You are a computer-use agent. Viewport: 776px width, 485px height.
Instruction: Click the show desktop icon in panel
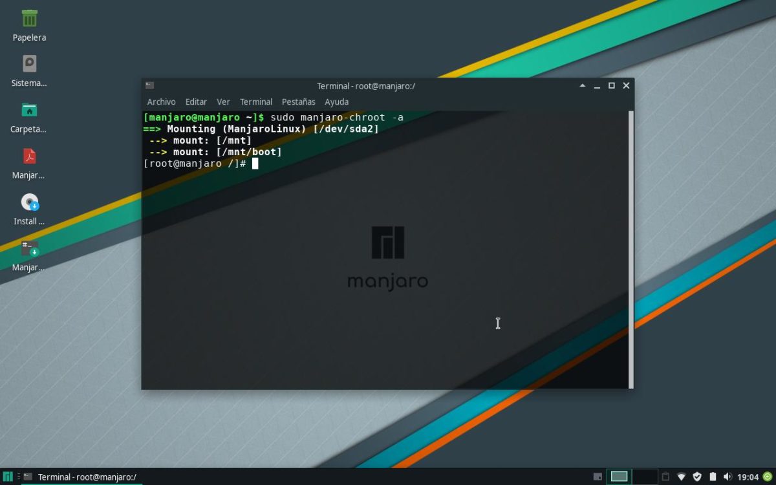point(598,477)
